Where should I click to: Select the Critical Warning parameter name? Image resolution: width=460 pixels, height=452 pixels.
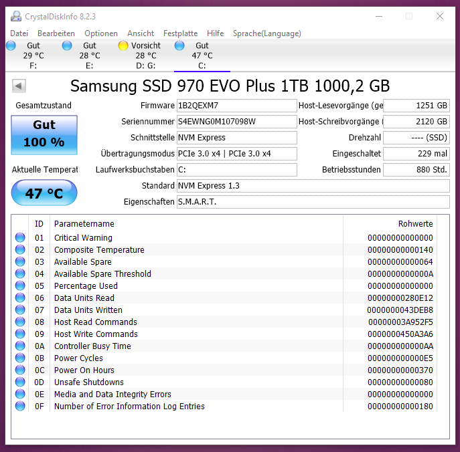[x=83, y=237]
